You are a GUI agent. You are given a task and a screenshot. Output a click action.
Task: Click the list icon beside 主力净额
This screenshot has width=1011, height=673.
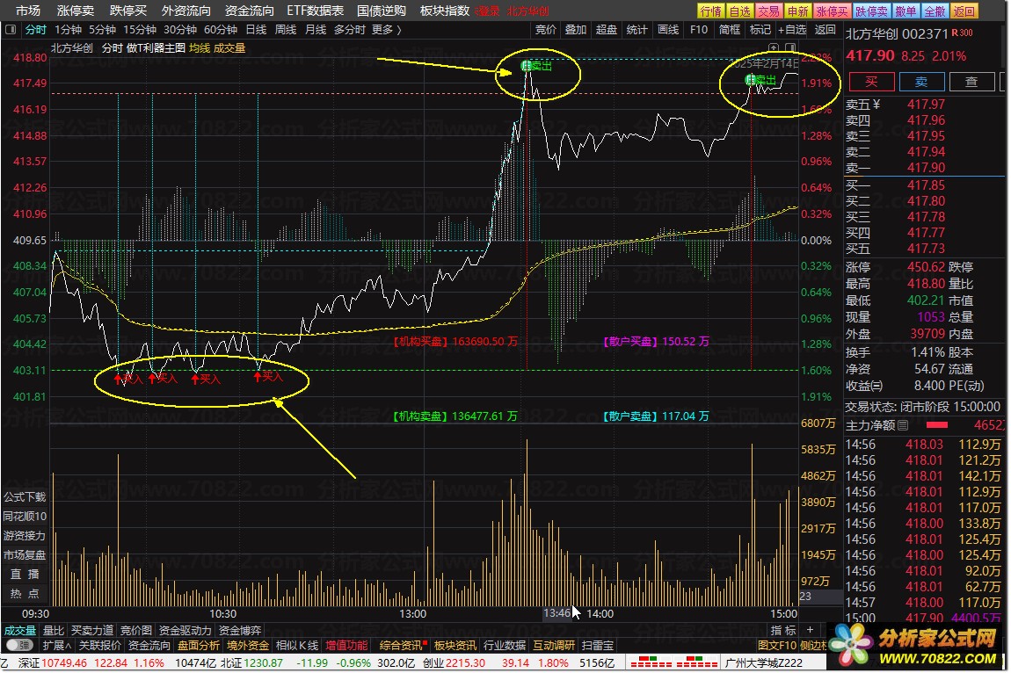click(903, 425)
